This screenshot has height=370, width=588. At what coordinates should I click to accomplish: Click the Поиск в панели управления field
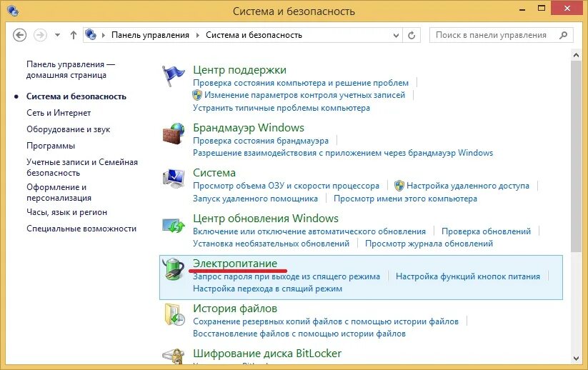pos(501,35)
